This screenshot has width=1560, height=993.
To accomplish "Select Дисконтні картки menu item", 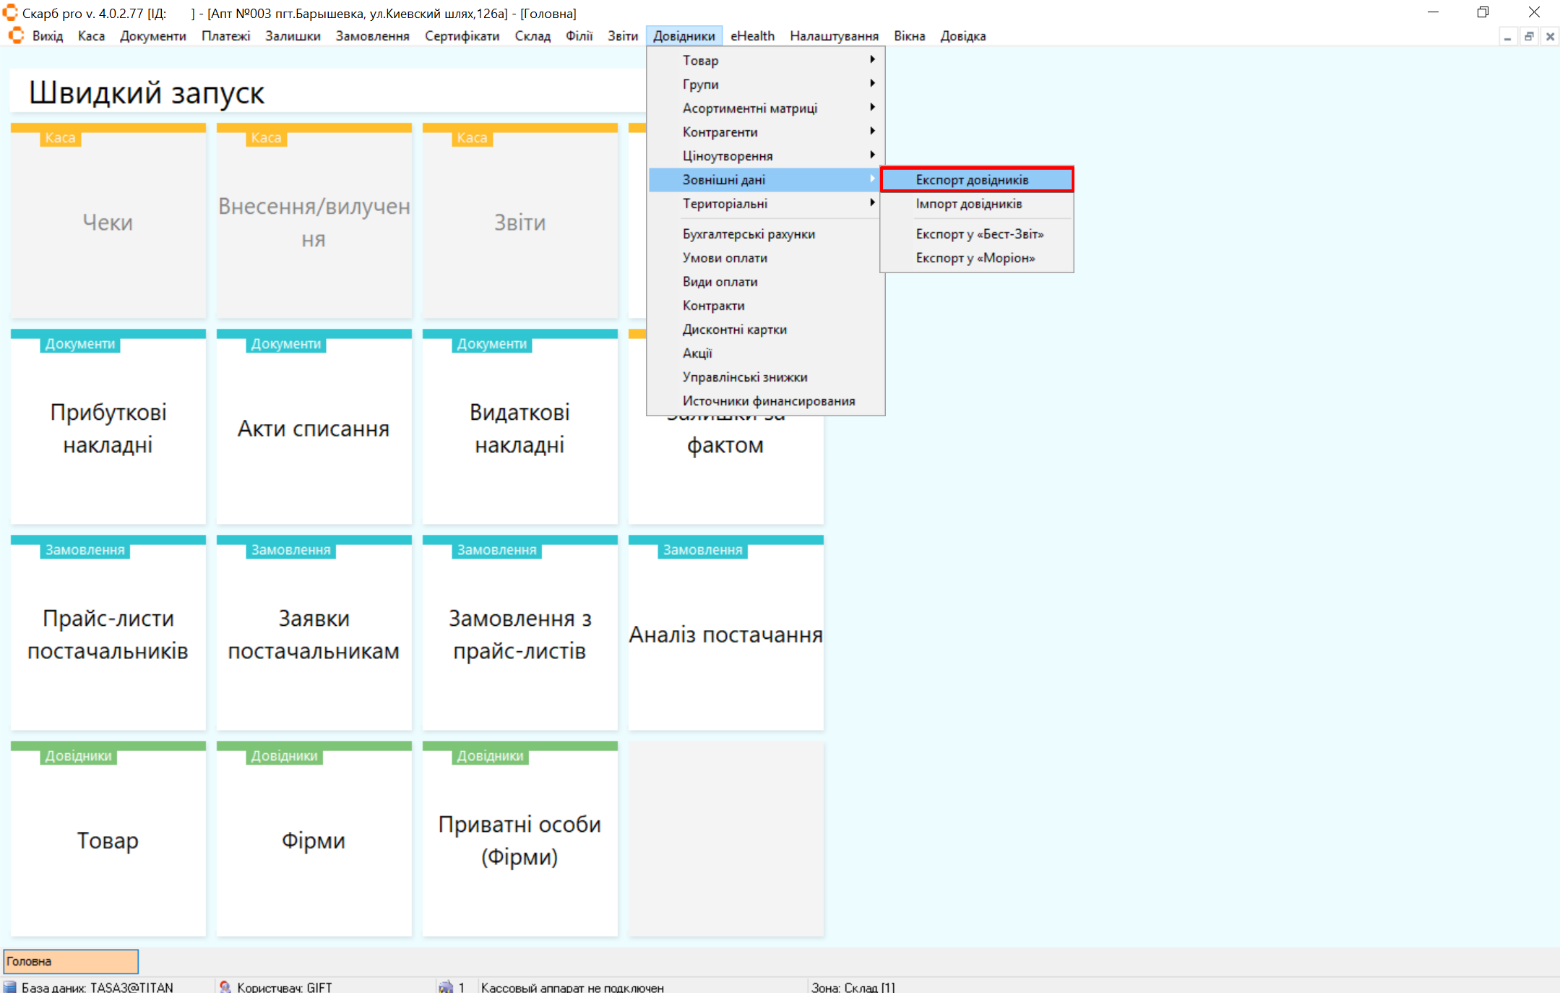I will pos(734,329).
